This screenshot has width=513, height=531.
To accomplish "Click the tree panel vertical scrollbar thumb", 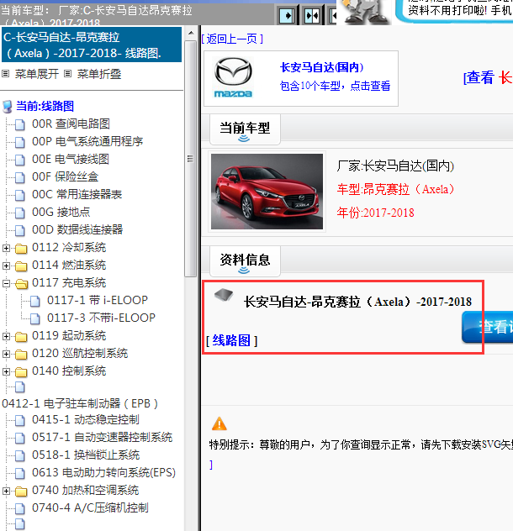I will [x=191, y=159].
